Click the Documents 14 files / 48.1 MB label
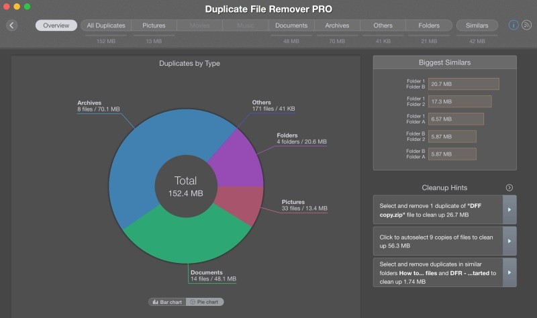 (x=213, y=276)
